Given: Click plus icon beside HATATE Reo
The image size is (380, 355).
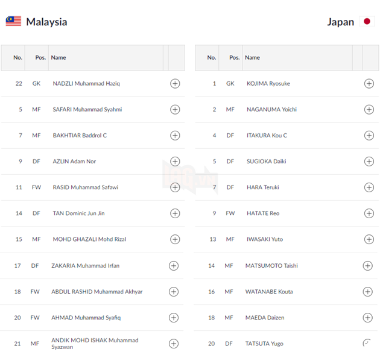Looking at the screenshot, I should (x=369, y=213).
